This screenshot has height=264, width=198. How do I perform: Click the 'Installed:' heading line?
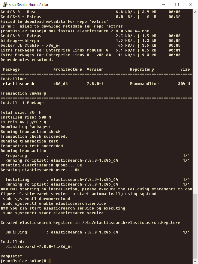[x=13, y=242]
